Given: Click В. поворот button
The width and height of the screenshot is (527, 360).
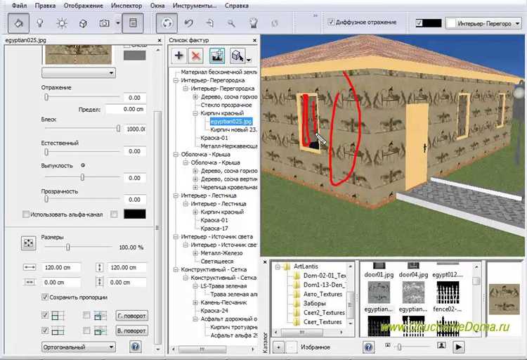Looking at the screenshot, I should pos(132,330).
